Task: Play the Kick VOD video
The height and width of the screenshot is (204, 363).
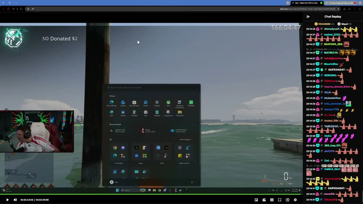Action: coord(7,200)
